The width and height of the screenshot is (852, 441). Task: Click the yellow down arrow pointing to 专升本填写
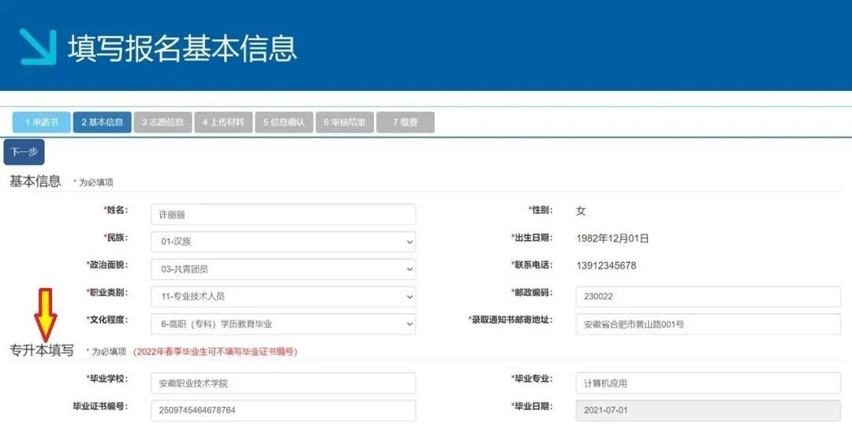tap(44, 314)
